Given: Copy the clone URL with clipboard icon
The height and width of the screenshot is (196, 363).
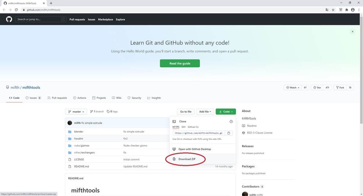Looking at the screenshot, I should (x=229, y=133).
